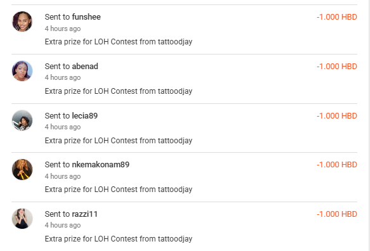This screenshot has height=251, width=370.
Task: Open razzi11's profile avatar
Action: tap(22, 219)
